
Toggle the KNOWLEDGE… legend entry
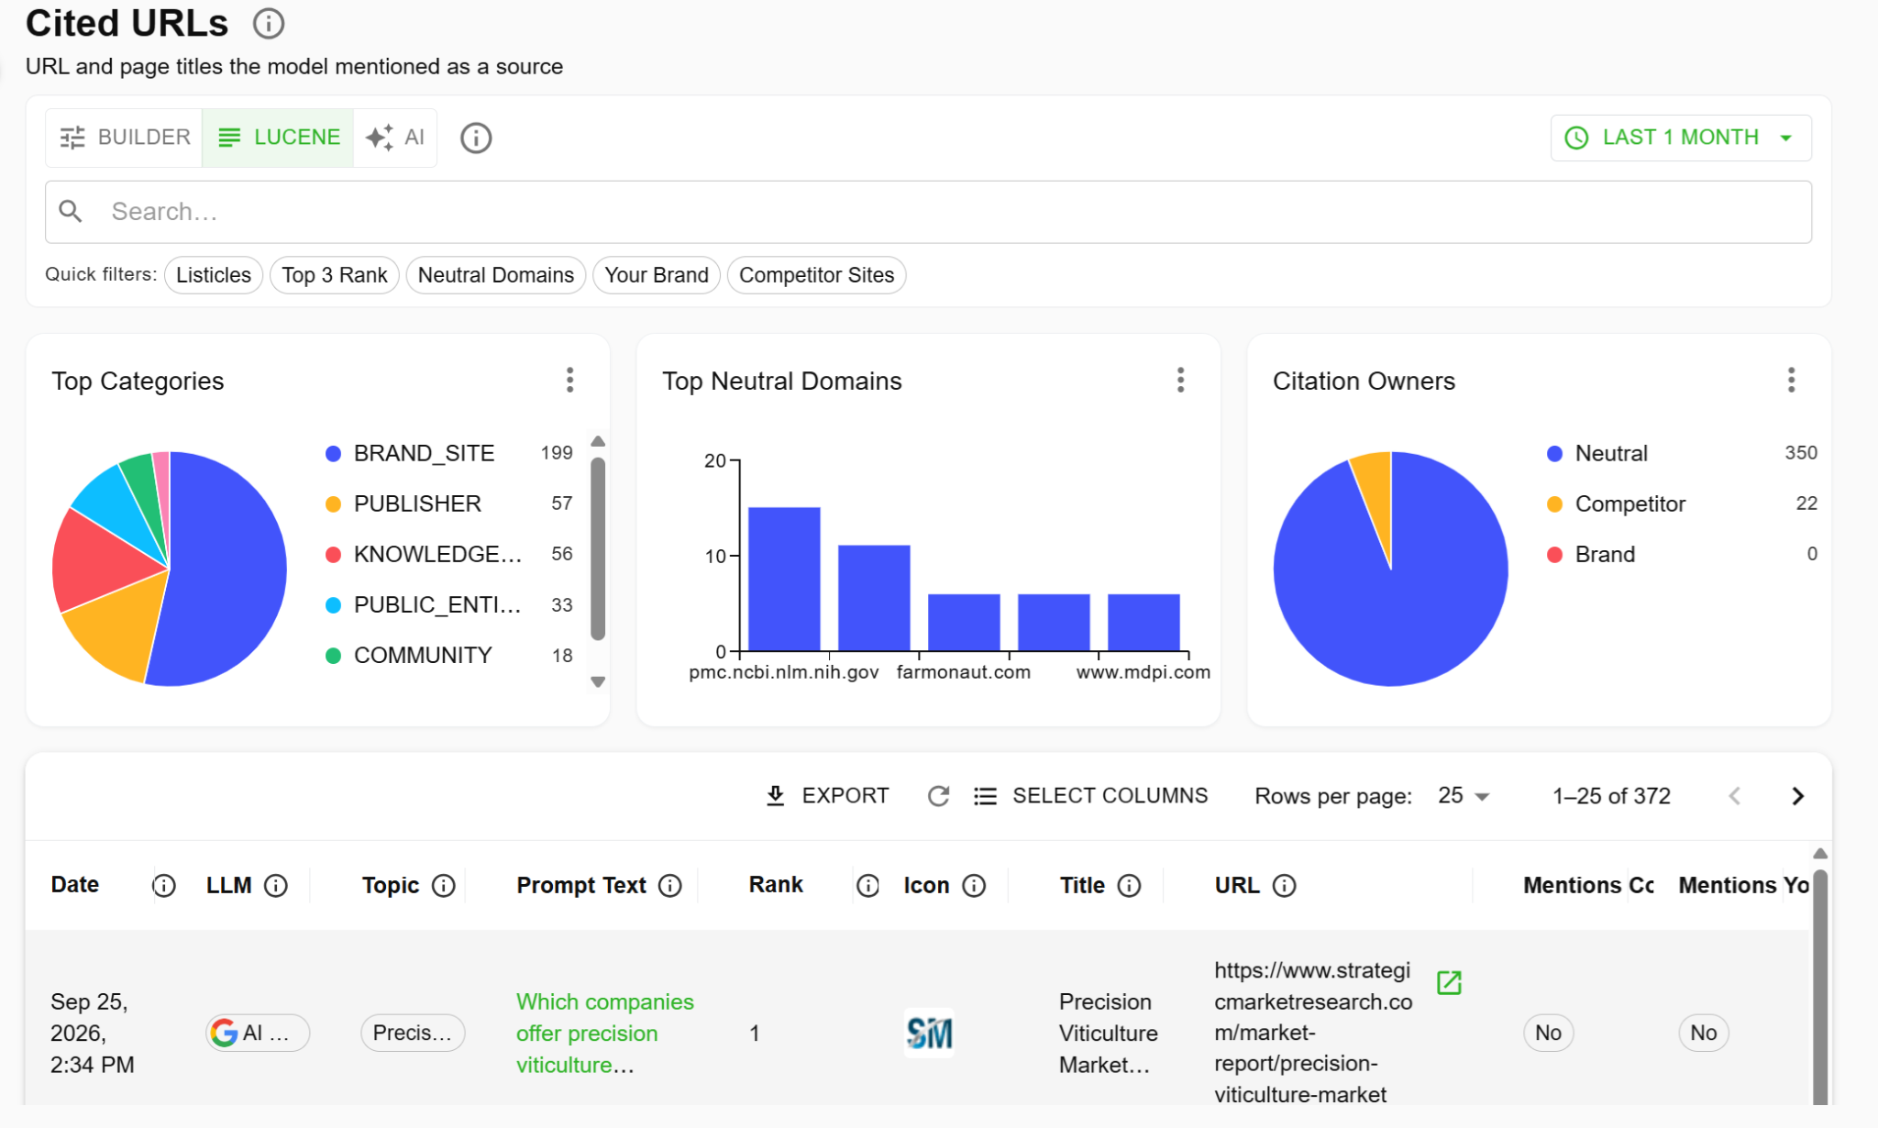449,554
